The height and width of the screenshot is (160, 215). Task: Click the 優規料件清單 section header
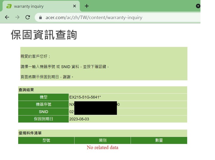(x=30, y=133)
